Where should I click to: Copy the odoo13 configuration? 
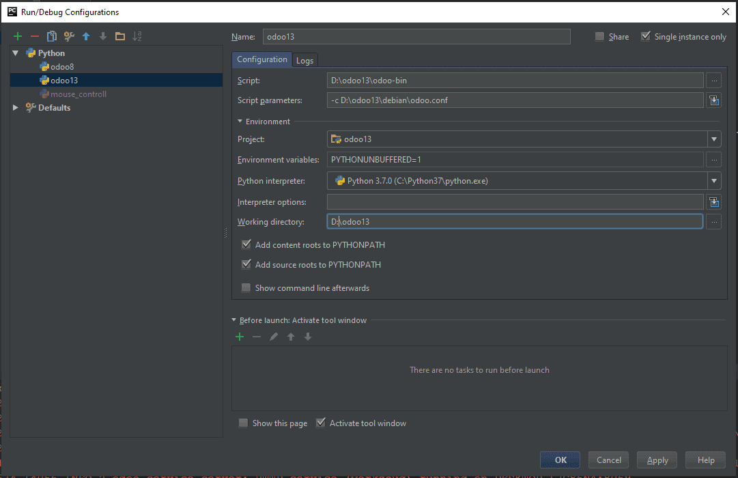tap(51, 36)
